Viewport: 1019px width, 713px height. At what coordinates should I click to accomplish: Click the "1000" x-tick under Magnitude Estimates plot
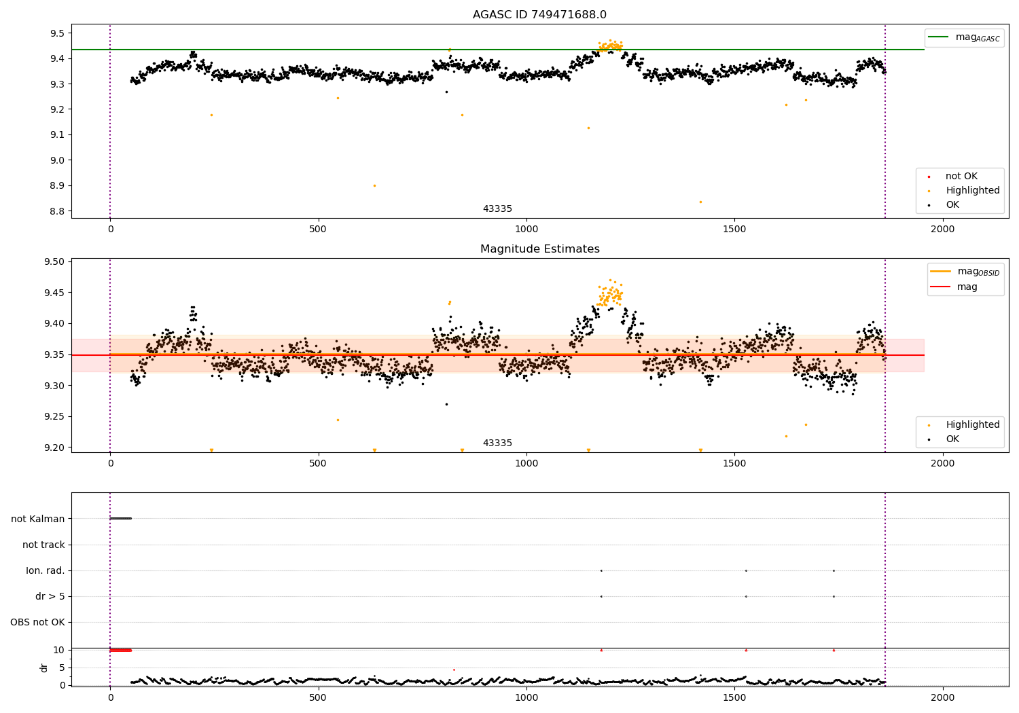click(526, 464)
